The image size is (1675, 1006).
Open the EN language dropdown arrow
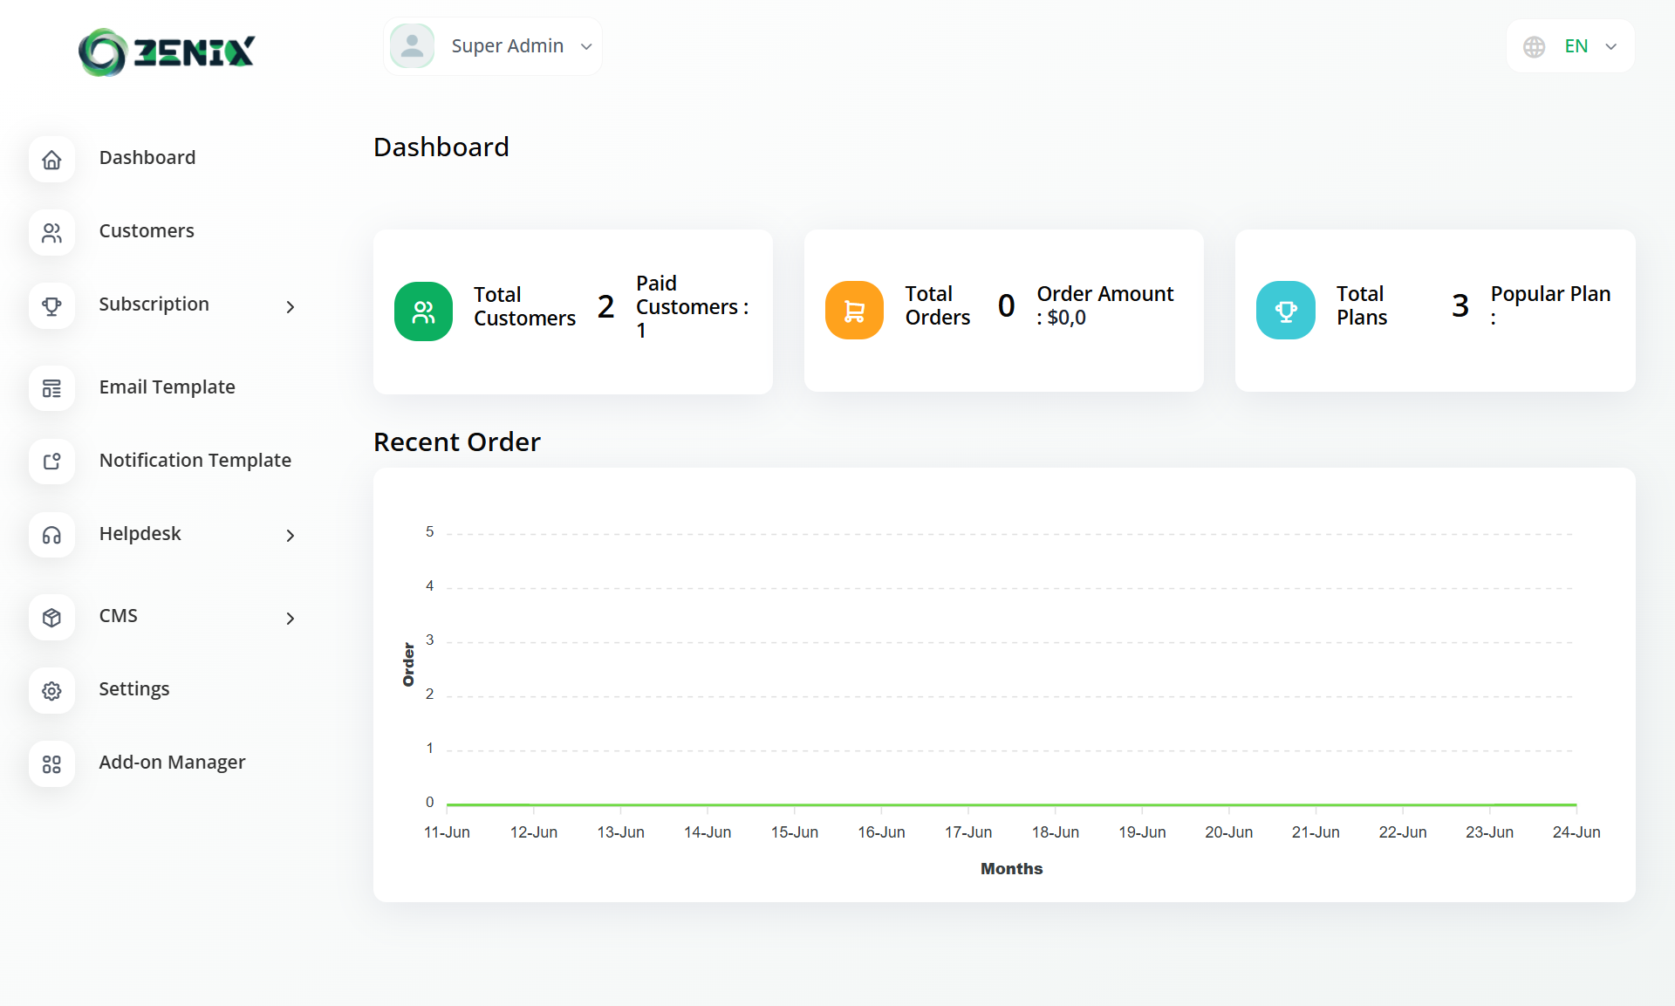tap(1610, 46)
